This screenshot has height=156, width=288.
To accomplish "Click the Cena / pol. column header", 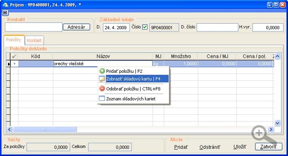I will click(254, 56).
